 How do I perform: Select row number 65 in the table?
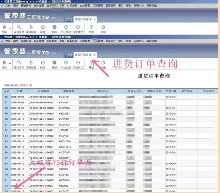[6, 147]
